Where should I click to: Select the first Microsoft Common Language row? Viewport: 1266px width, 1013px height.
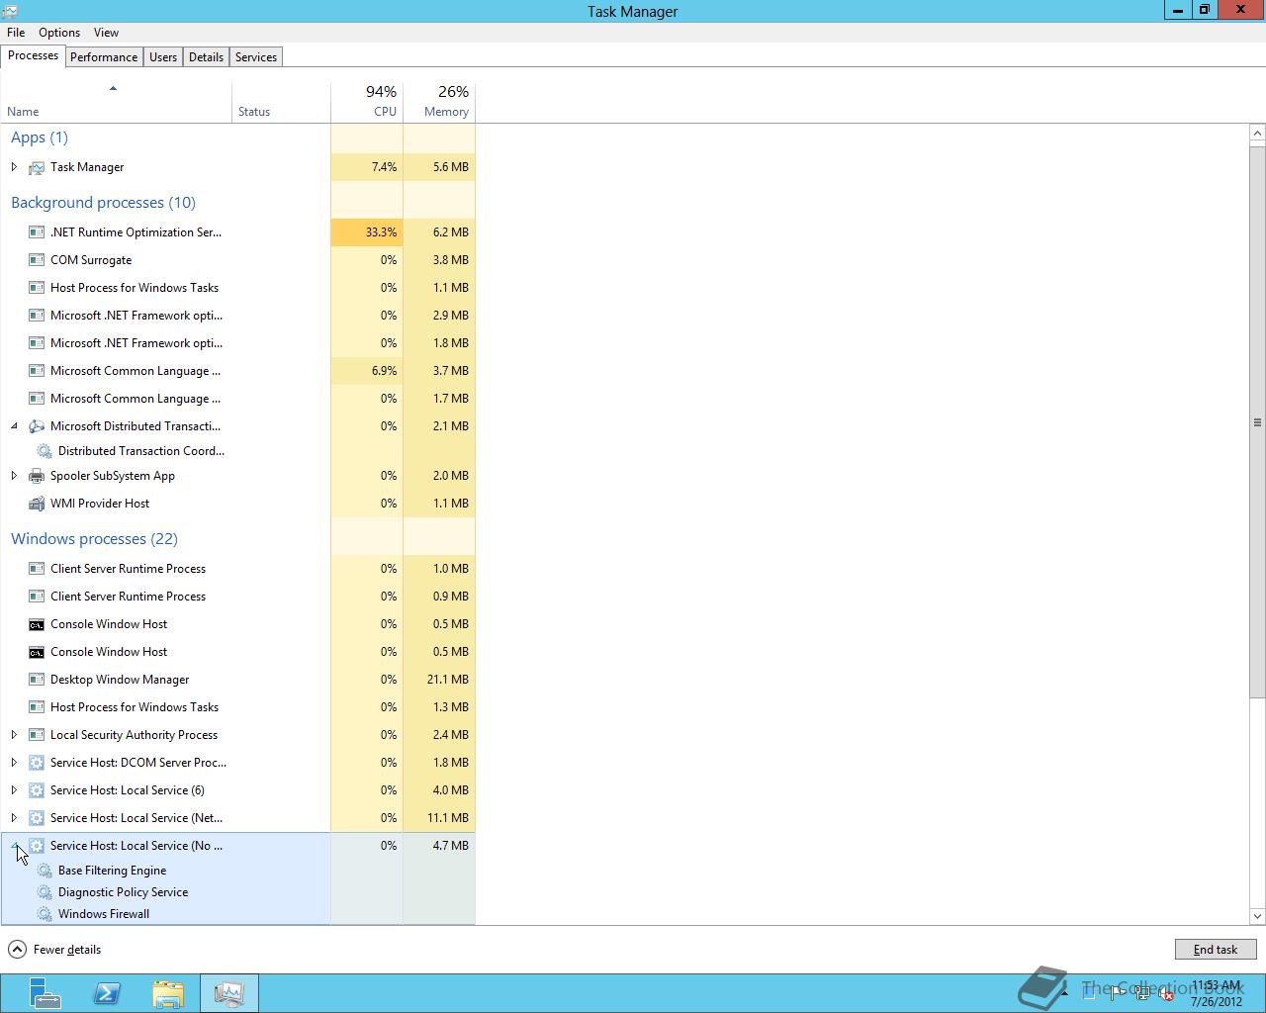click(x=237, y=371)
